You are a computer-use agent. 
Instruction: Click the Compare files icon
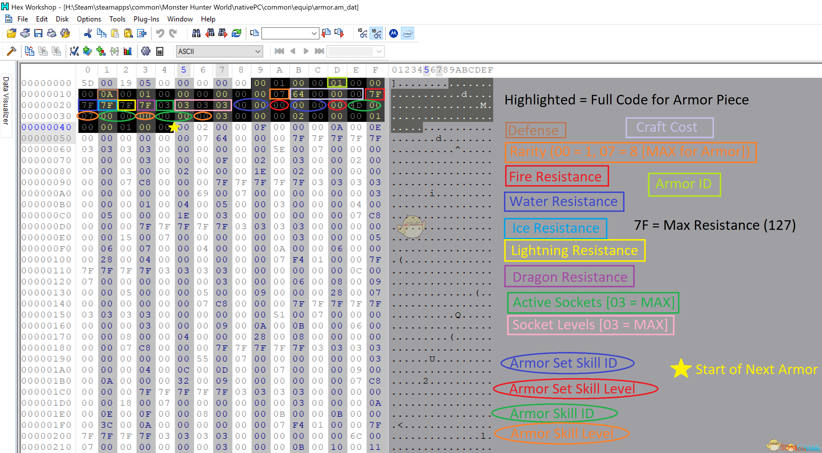pyautogui.click(x=30, y=51)
